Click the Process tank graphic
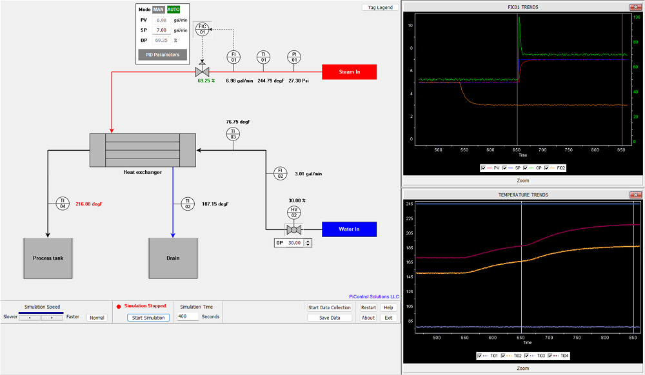 tap(48, 258)
